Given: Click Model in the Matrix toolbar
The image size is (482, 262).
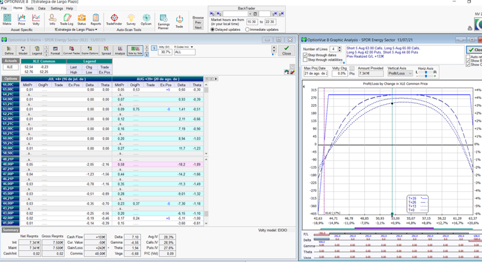Looking at the screenshot, I should pos(23,51).
